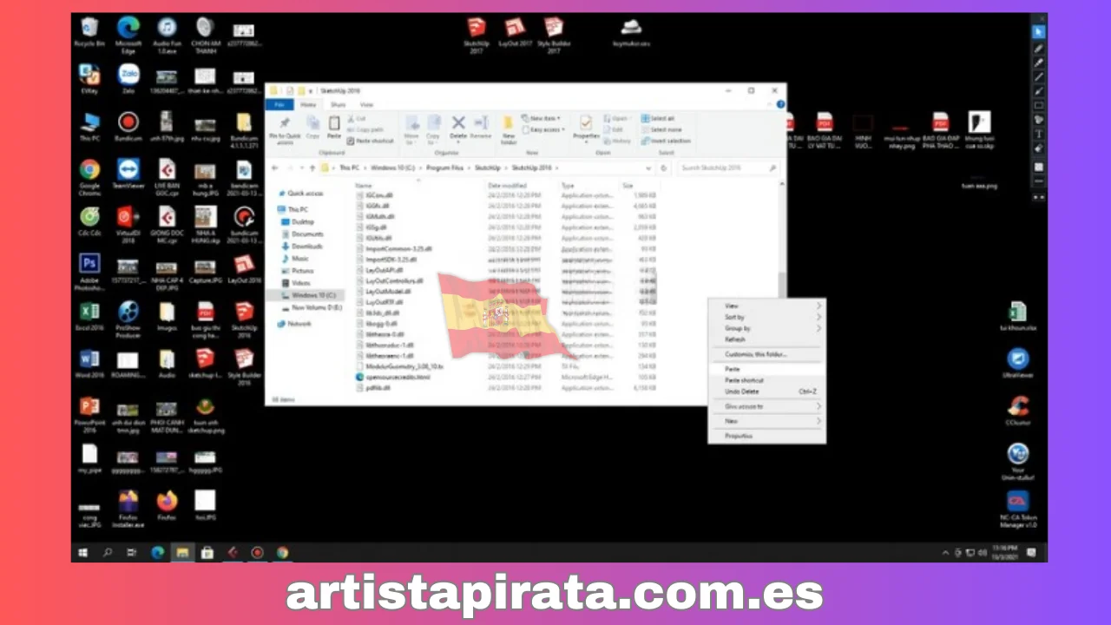Select text tool in Bandicam drawing toolbar

click(x=1038, y=134)
